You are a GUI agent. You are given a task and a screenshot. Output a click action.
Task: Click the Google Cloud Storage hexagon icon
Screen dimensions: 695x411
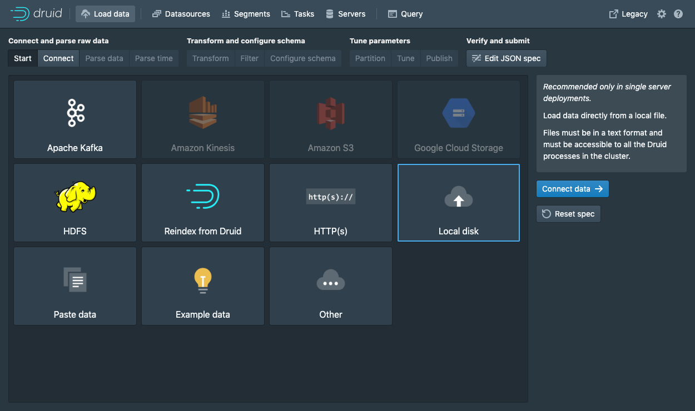[459, 113]
